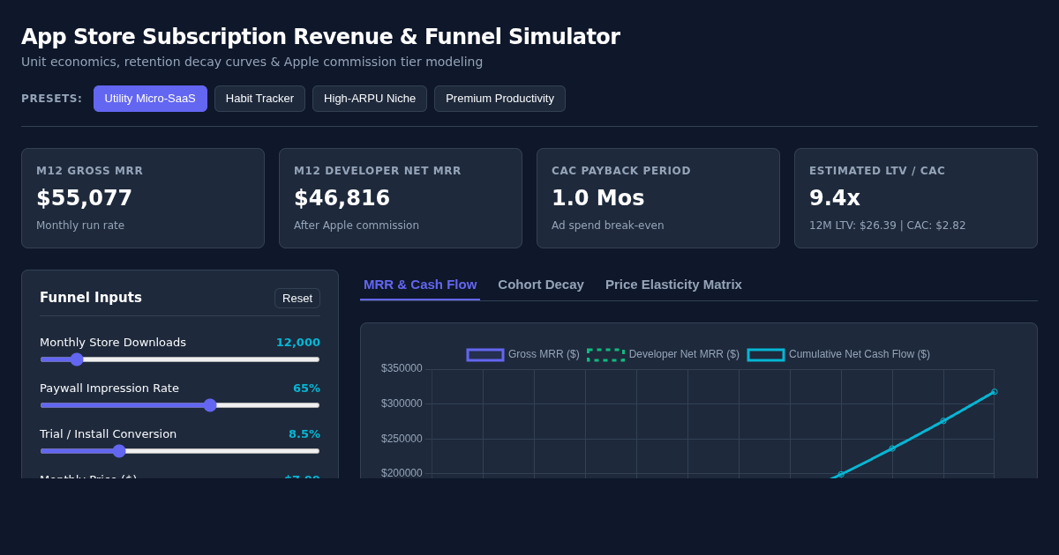
Task: Click the M12 Gross MRR card
Action: [x=143, y=198]
